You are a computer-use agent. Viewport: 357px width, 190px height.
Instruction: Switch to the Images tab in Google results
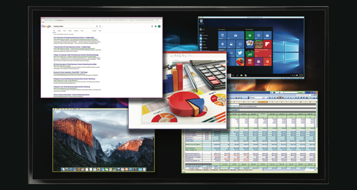[59, 31]
